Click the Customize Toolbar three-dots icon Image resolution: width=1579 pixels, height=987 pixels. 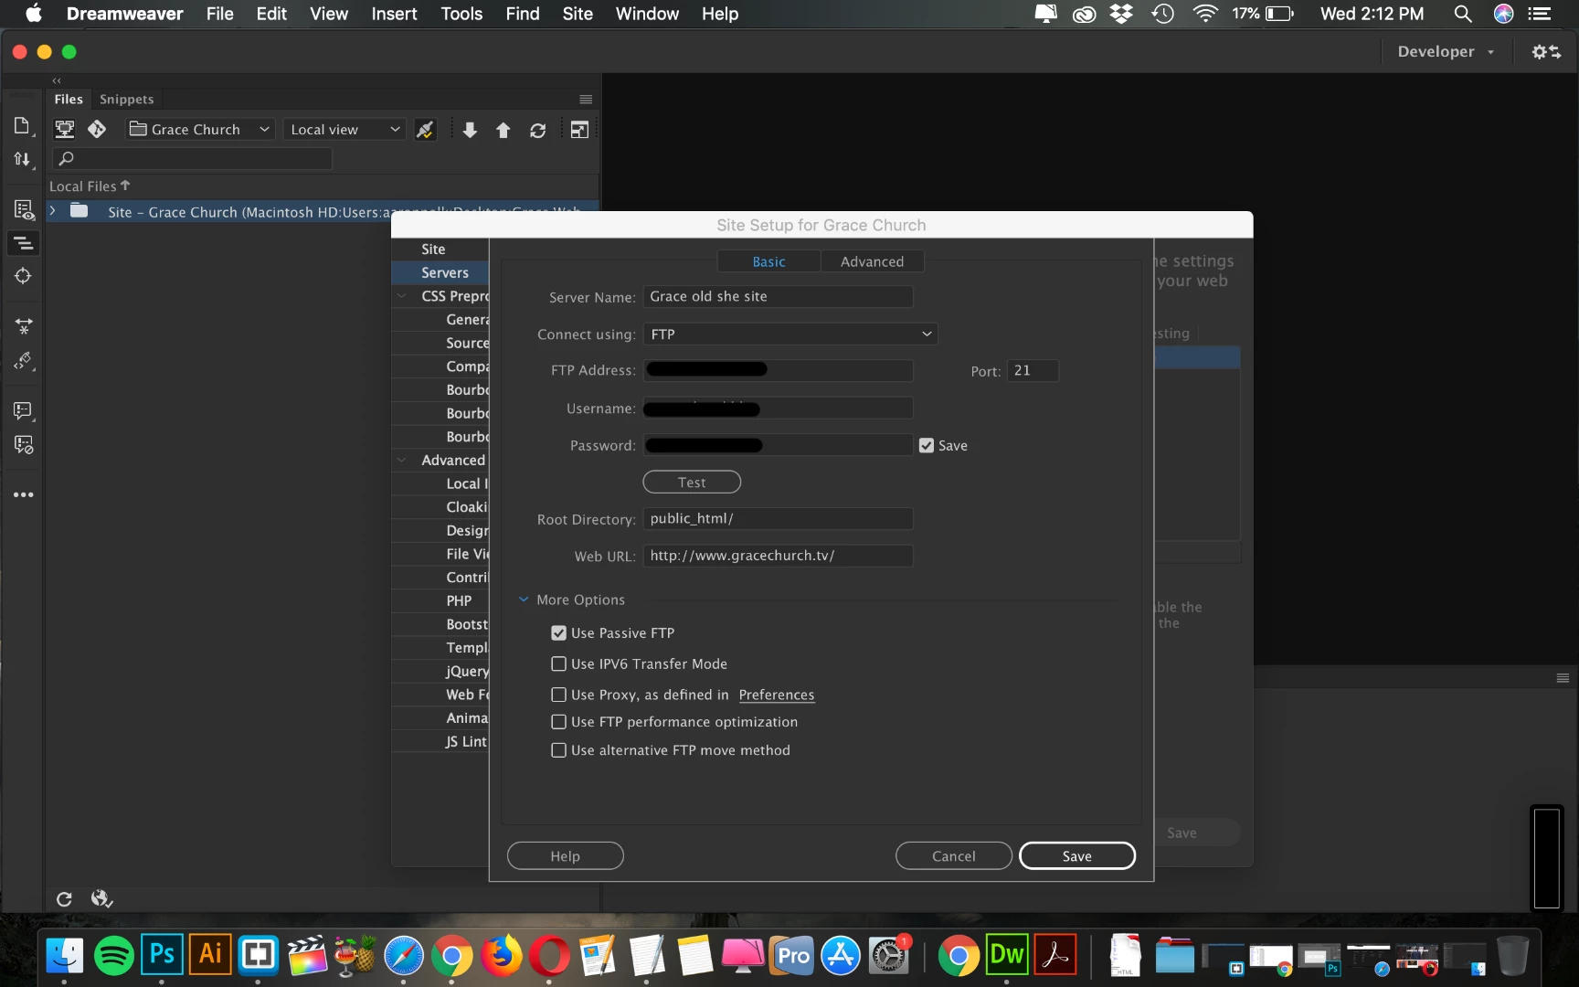[24, 494]
